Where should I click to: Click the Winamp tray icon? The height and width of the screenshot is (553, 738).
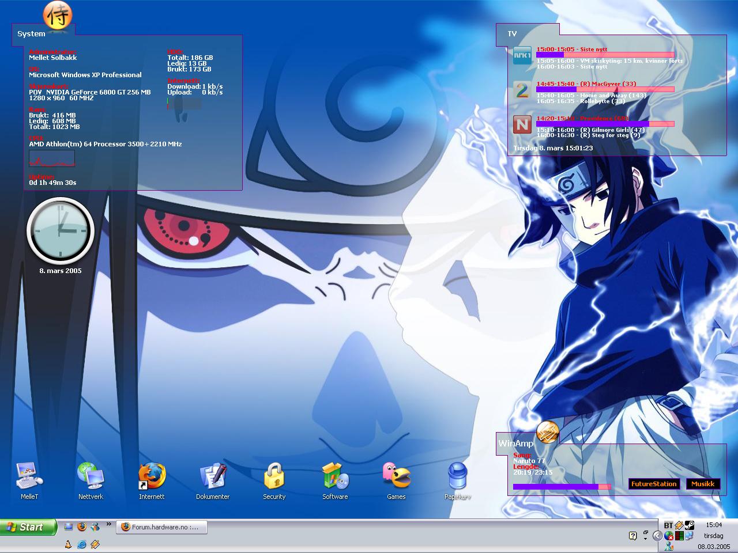point(679,525)
